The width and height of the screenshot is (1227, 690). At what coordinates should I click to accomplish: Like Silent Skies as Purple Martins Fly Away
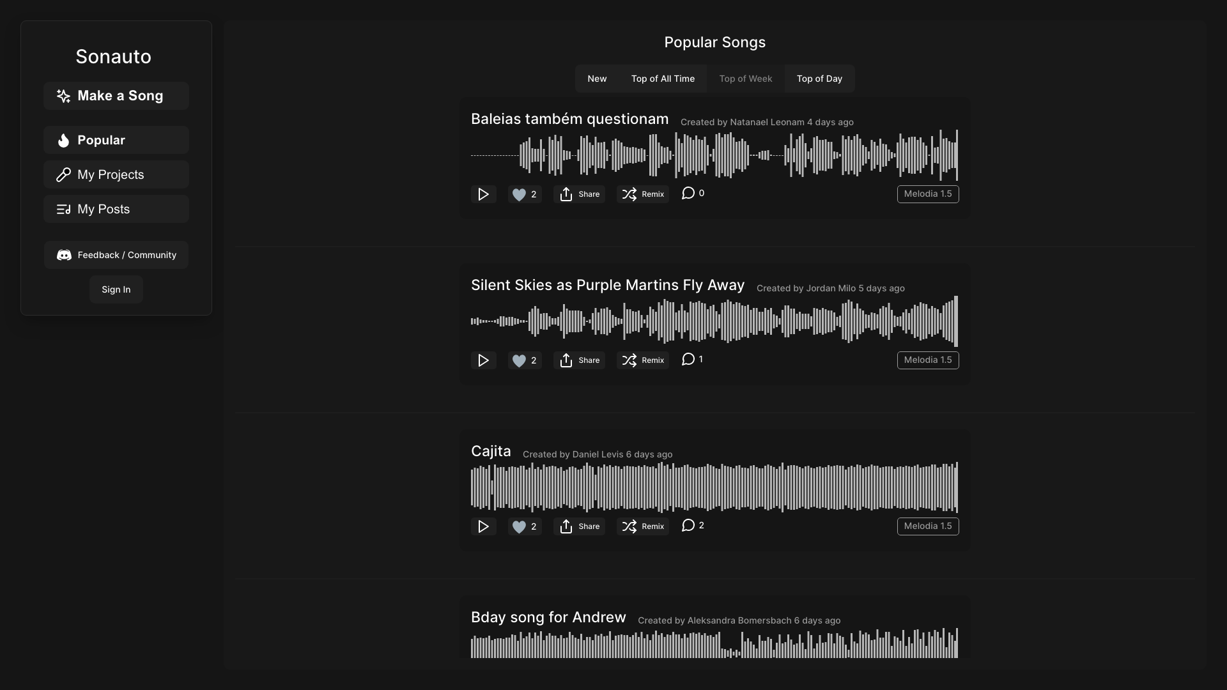pyautogui.click(x=525, y=360)
